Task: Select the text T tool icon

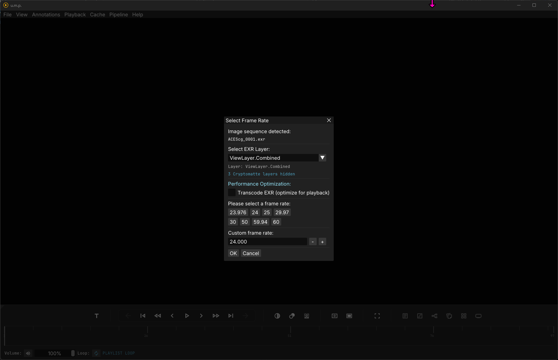Action: (96, 316)
